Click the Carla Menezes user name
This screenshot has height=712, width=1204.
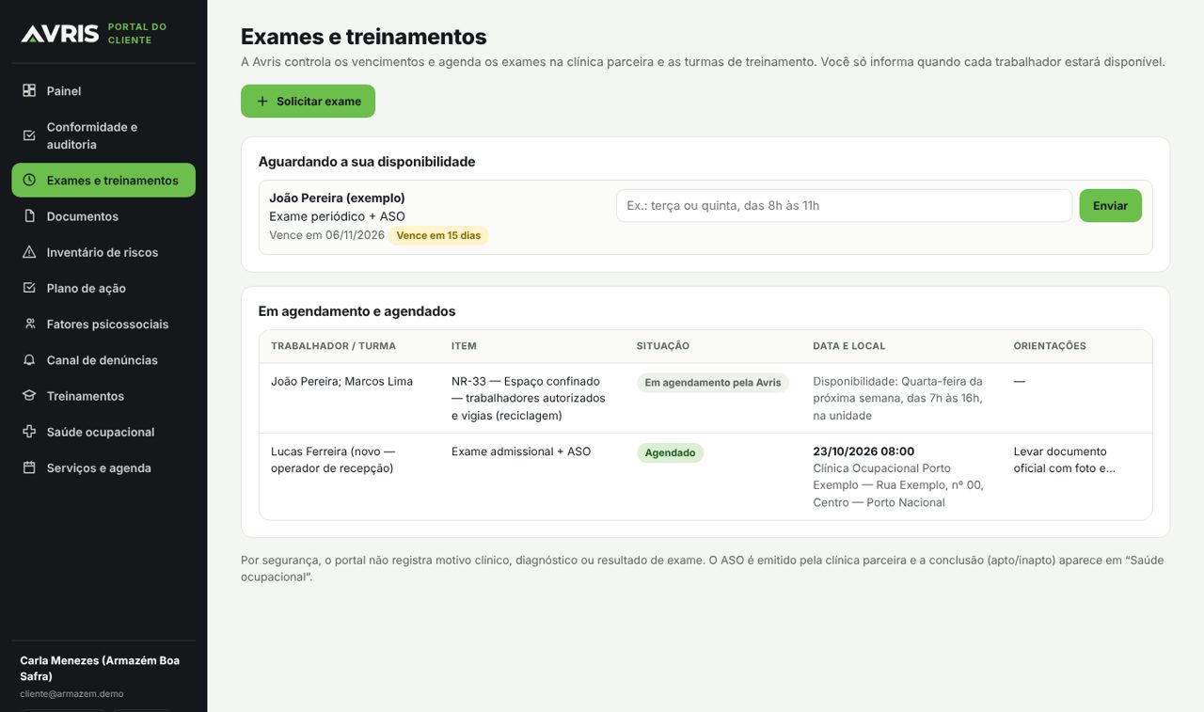tap(100, 668)
